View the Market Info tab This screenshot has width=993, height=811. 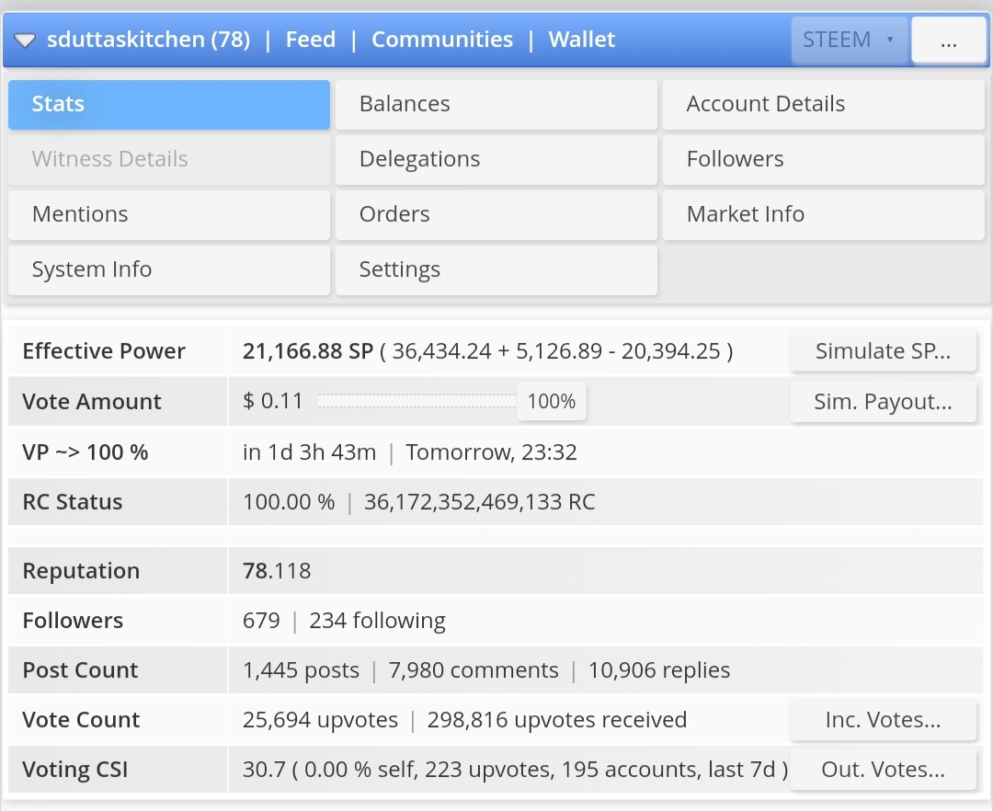823,214
